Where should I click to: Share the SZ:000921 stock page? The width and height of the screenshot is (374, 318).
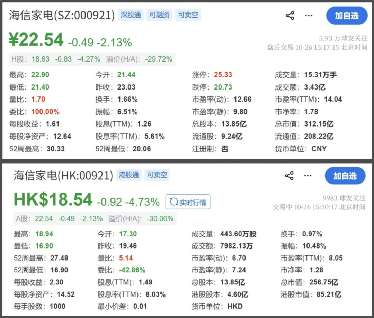tap(290, 16)
